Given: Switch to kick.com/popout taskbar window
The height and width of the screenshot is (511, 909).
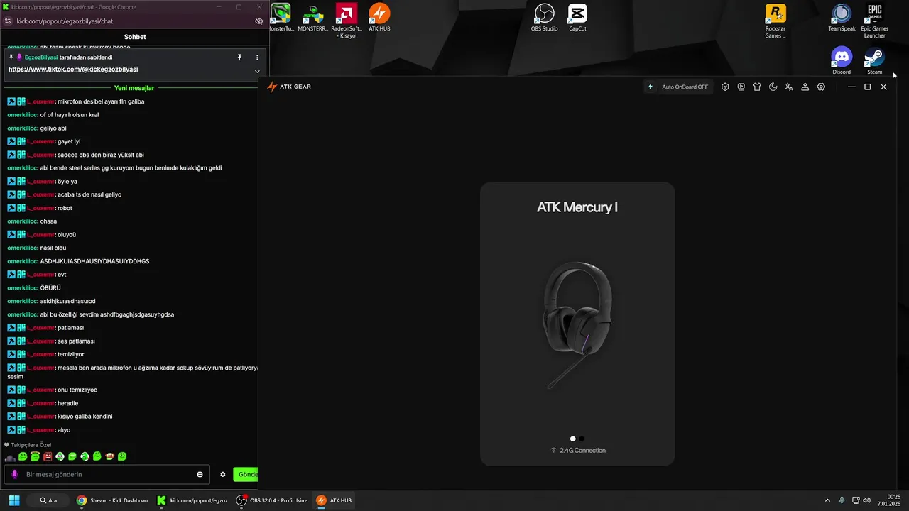Looking at the screenshot, I should coord(193,500).
